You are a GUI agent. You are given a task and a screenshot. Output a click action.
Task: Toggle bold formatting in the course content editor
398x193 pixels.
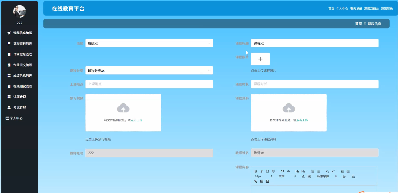coord(256,171)
